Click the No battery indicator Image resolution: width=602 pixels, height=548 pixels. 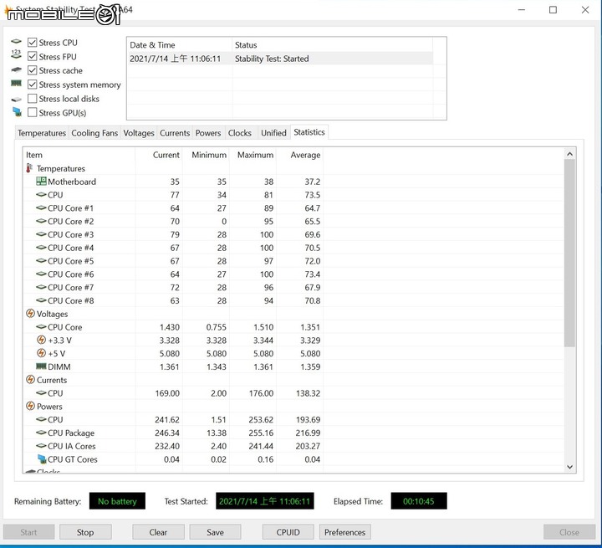[x=117, y=501]
